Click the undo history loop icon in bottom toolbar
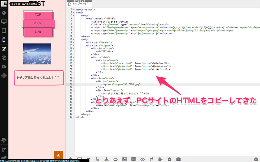260x162 pixels. click(115, 159)
